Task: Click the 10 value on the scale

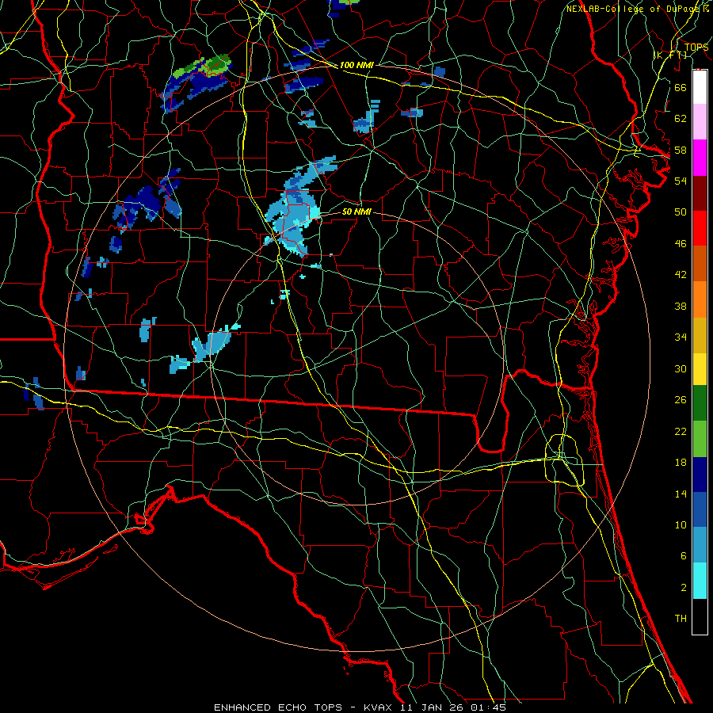Action: coord(681,524)
